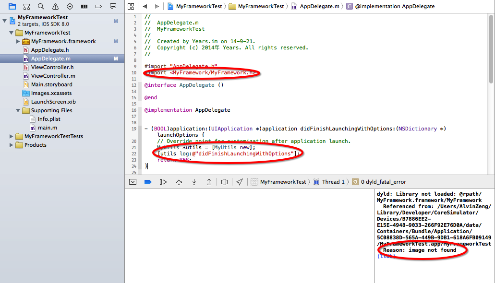Expand the Products group
Screen dimensions: 495x283
12,145
